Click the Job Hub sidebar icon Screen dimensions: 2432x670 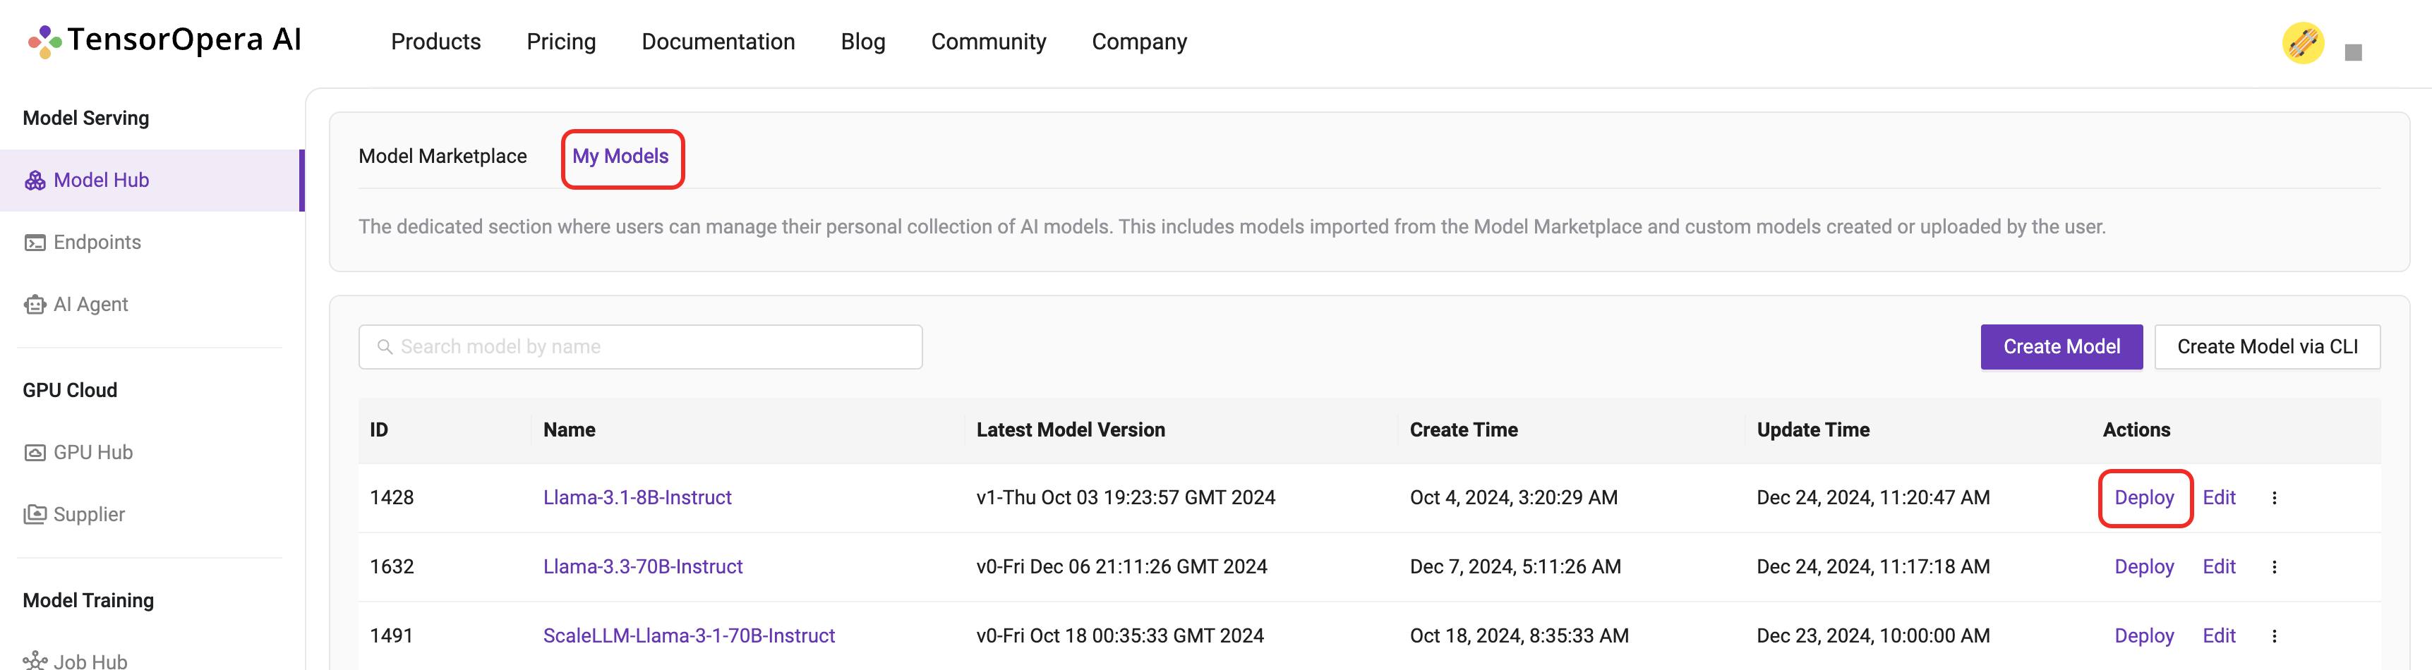click(35, 661)
